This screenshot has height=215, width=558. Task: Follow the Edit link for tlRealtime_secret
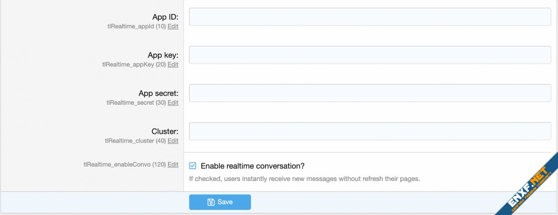(173, 102)
